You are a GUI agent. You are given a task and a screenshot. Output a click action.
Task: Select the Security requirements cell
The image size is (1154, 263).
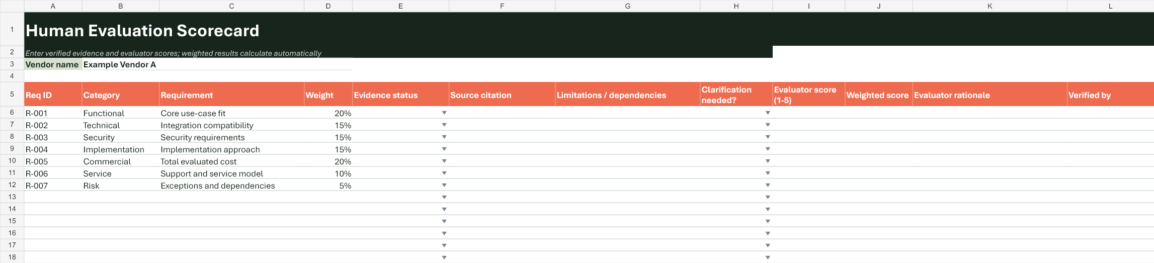pos(231,137)
